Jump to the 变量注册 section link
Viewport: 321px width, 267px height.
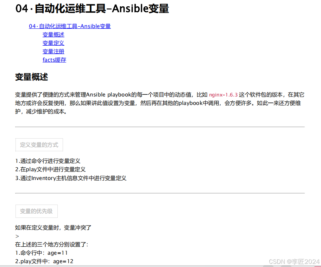click(53, 52)
